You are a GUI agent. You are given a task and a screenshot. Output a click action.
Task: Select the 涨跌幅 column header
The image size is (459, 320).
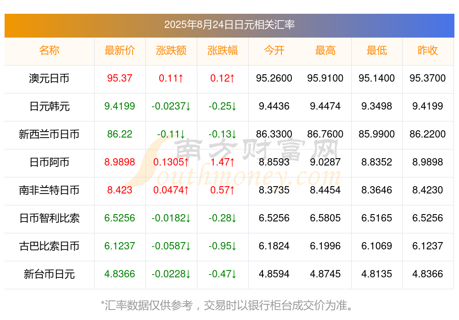click(x=223, y=50)
